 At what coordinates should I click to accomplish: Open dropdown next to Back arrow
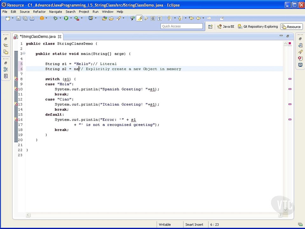203,18
